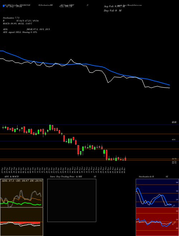179x236 pixels.
Task: Click 'ADX: 37.5 +DY: 10.87 -DY: 23.91' header
Action: click(x=21, y=180)
